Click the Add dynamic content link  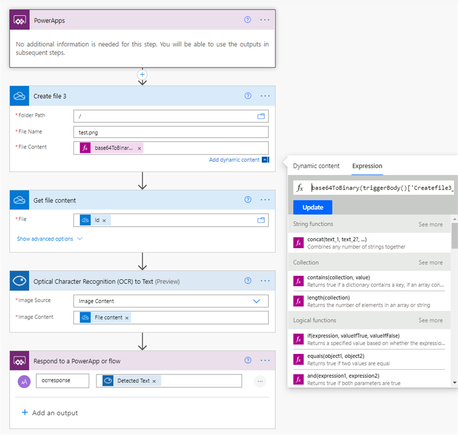click(235, 160)
